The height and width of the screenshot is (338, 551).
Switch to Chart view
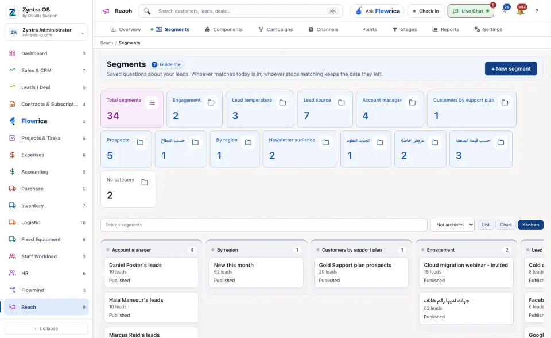[x=506, y=225]
